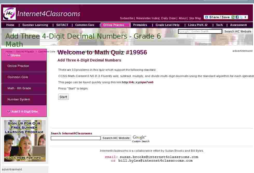The height and width of the screenshot is (173, 254).
Task: Select Common Core in the left sidebar
Action: pos(24,77)
